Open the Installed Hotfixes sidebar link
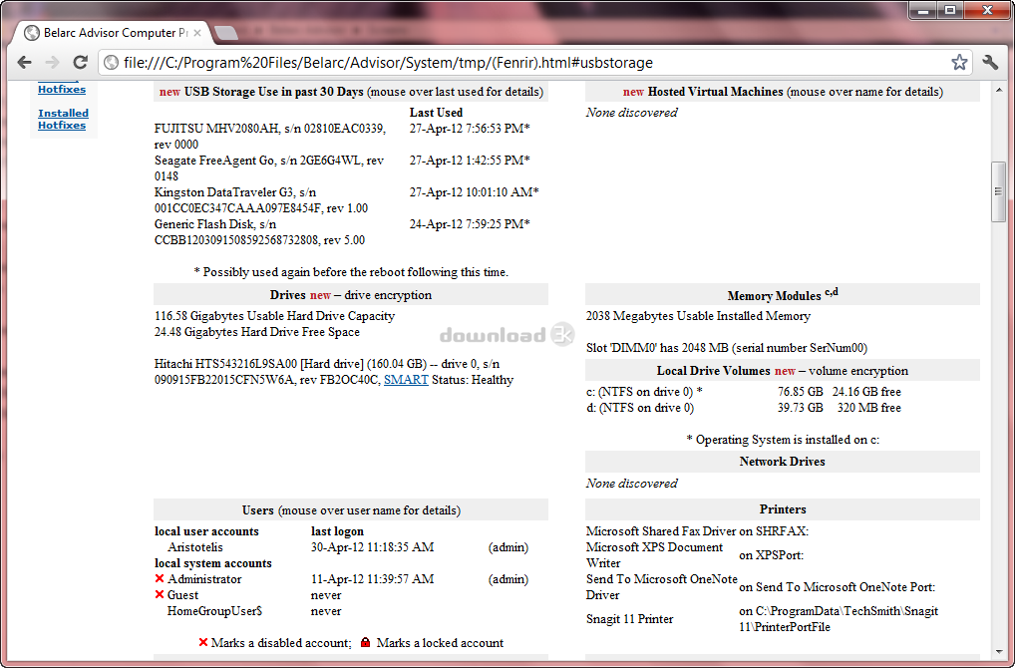Screen dimensions: 1015x668 click(63, 119)
